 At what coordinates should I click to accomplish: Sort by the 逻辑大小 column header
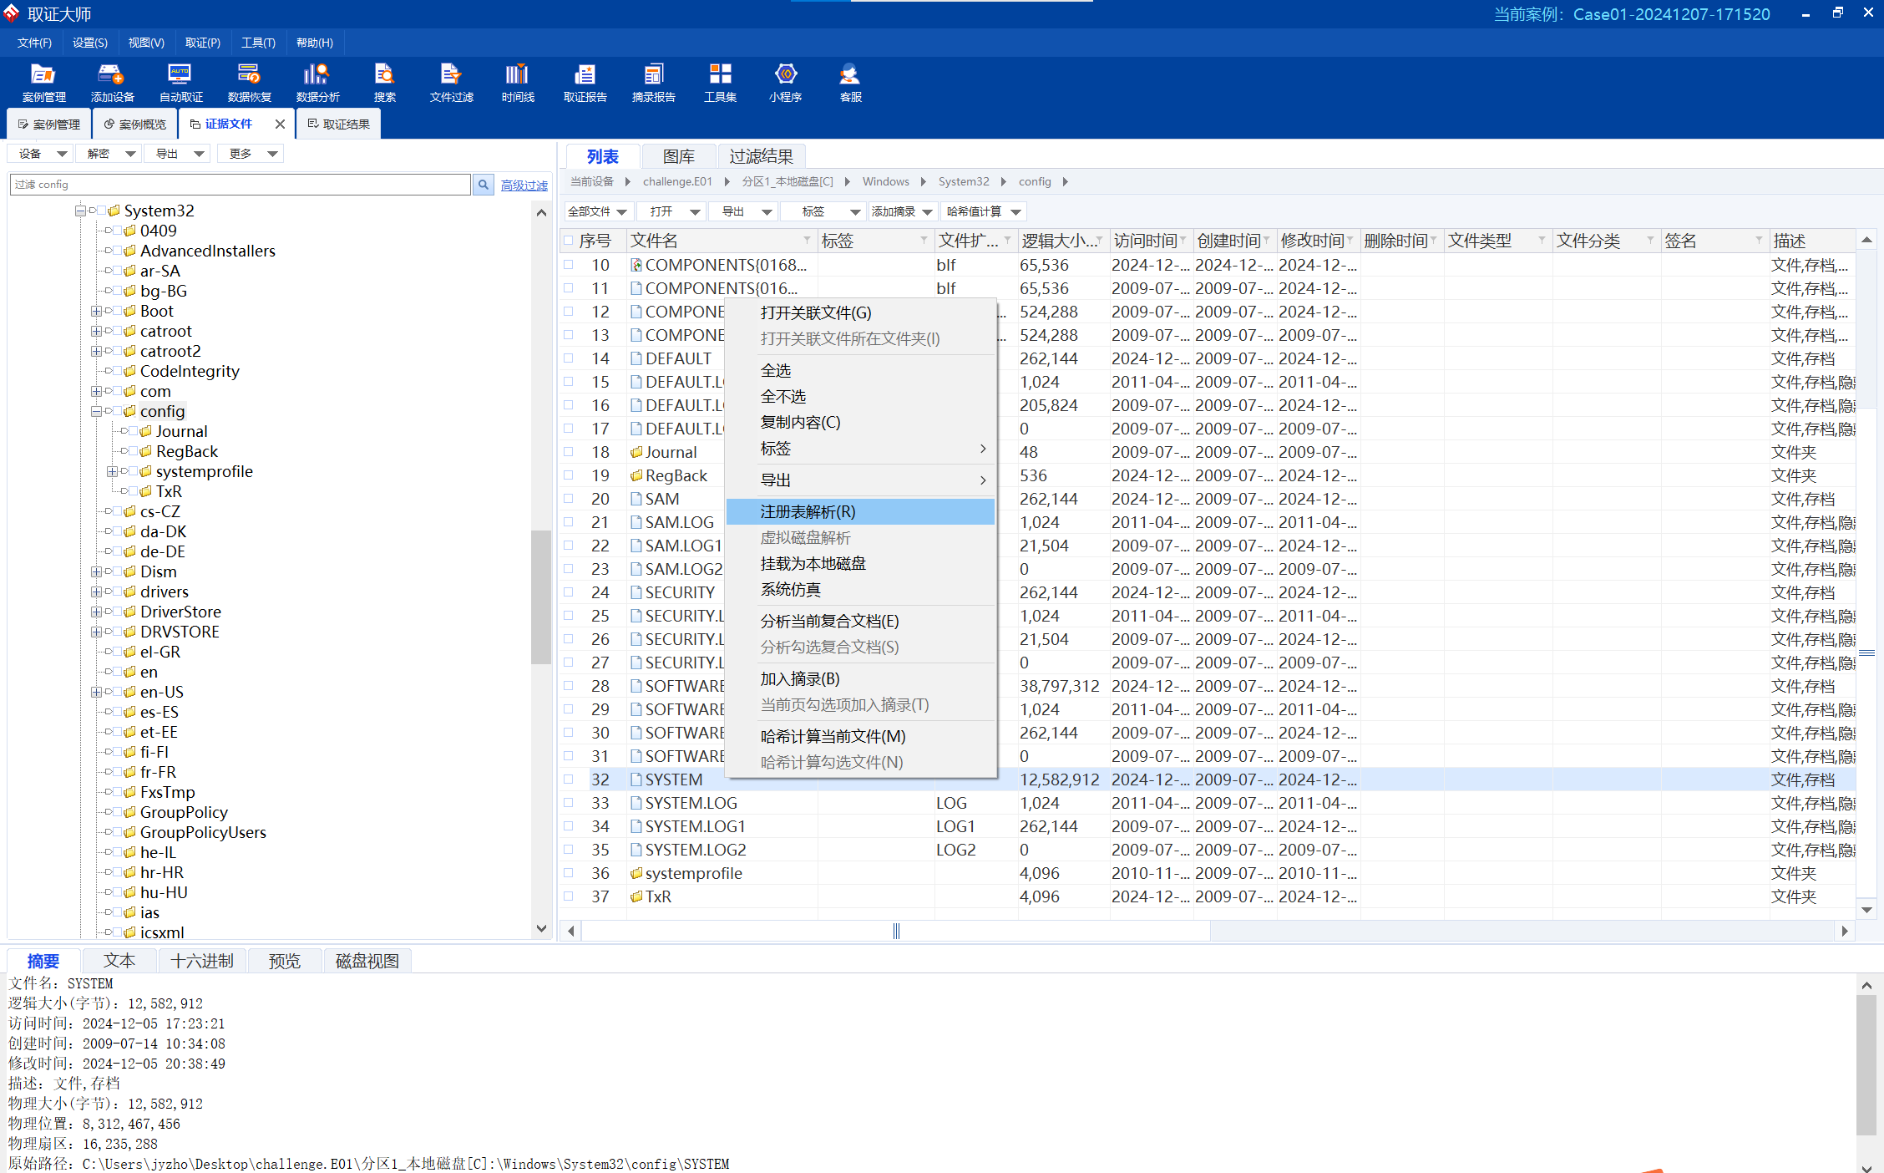[1063, 241]
